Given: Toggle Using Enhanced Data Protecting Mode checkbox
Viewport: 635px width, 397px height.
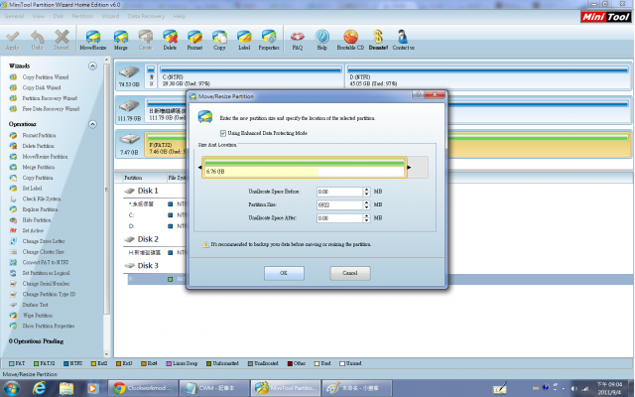Looking at the screenshot, I should pyautogui.click(x=222, y=133).
